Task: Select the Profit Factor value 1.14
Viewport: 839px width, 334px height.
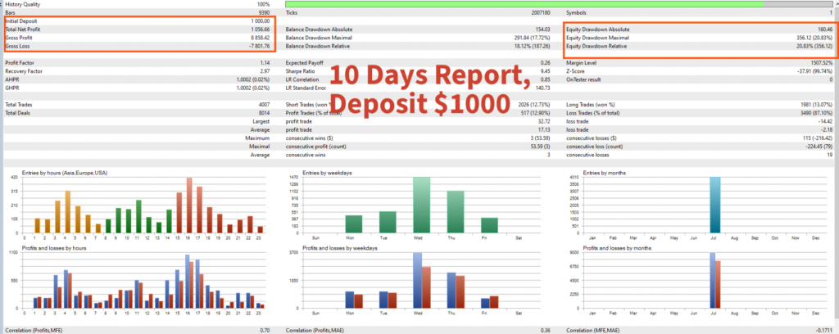Action: 265,62
